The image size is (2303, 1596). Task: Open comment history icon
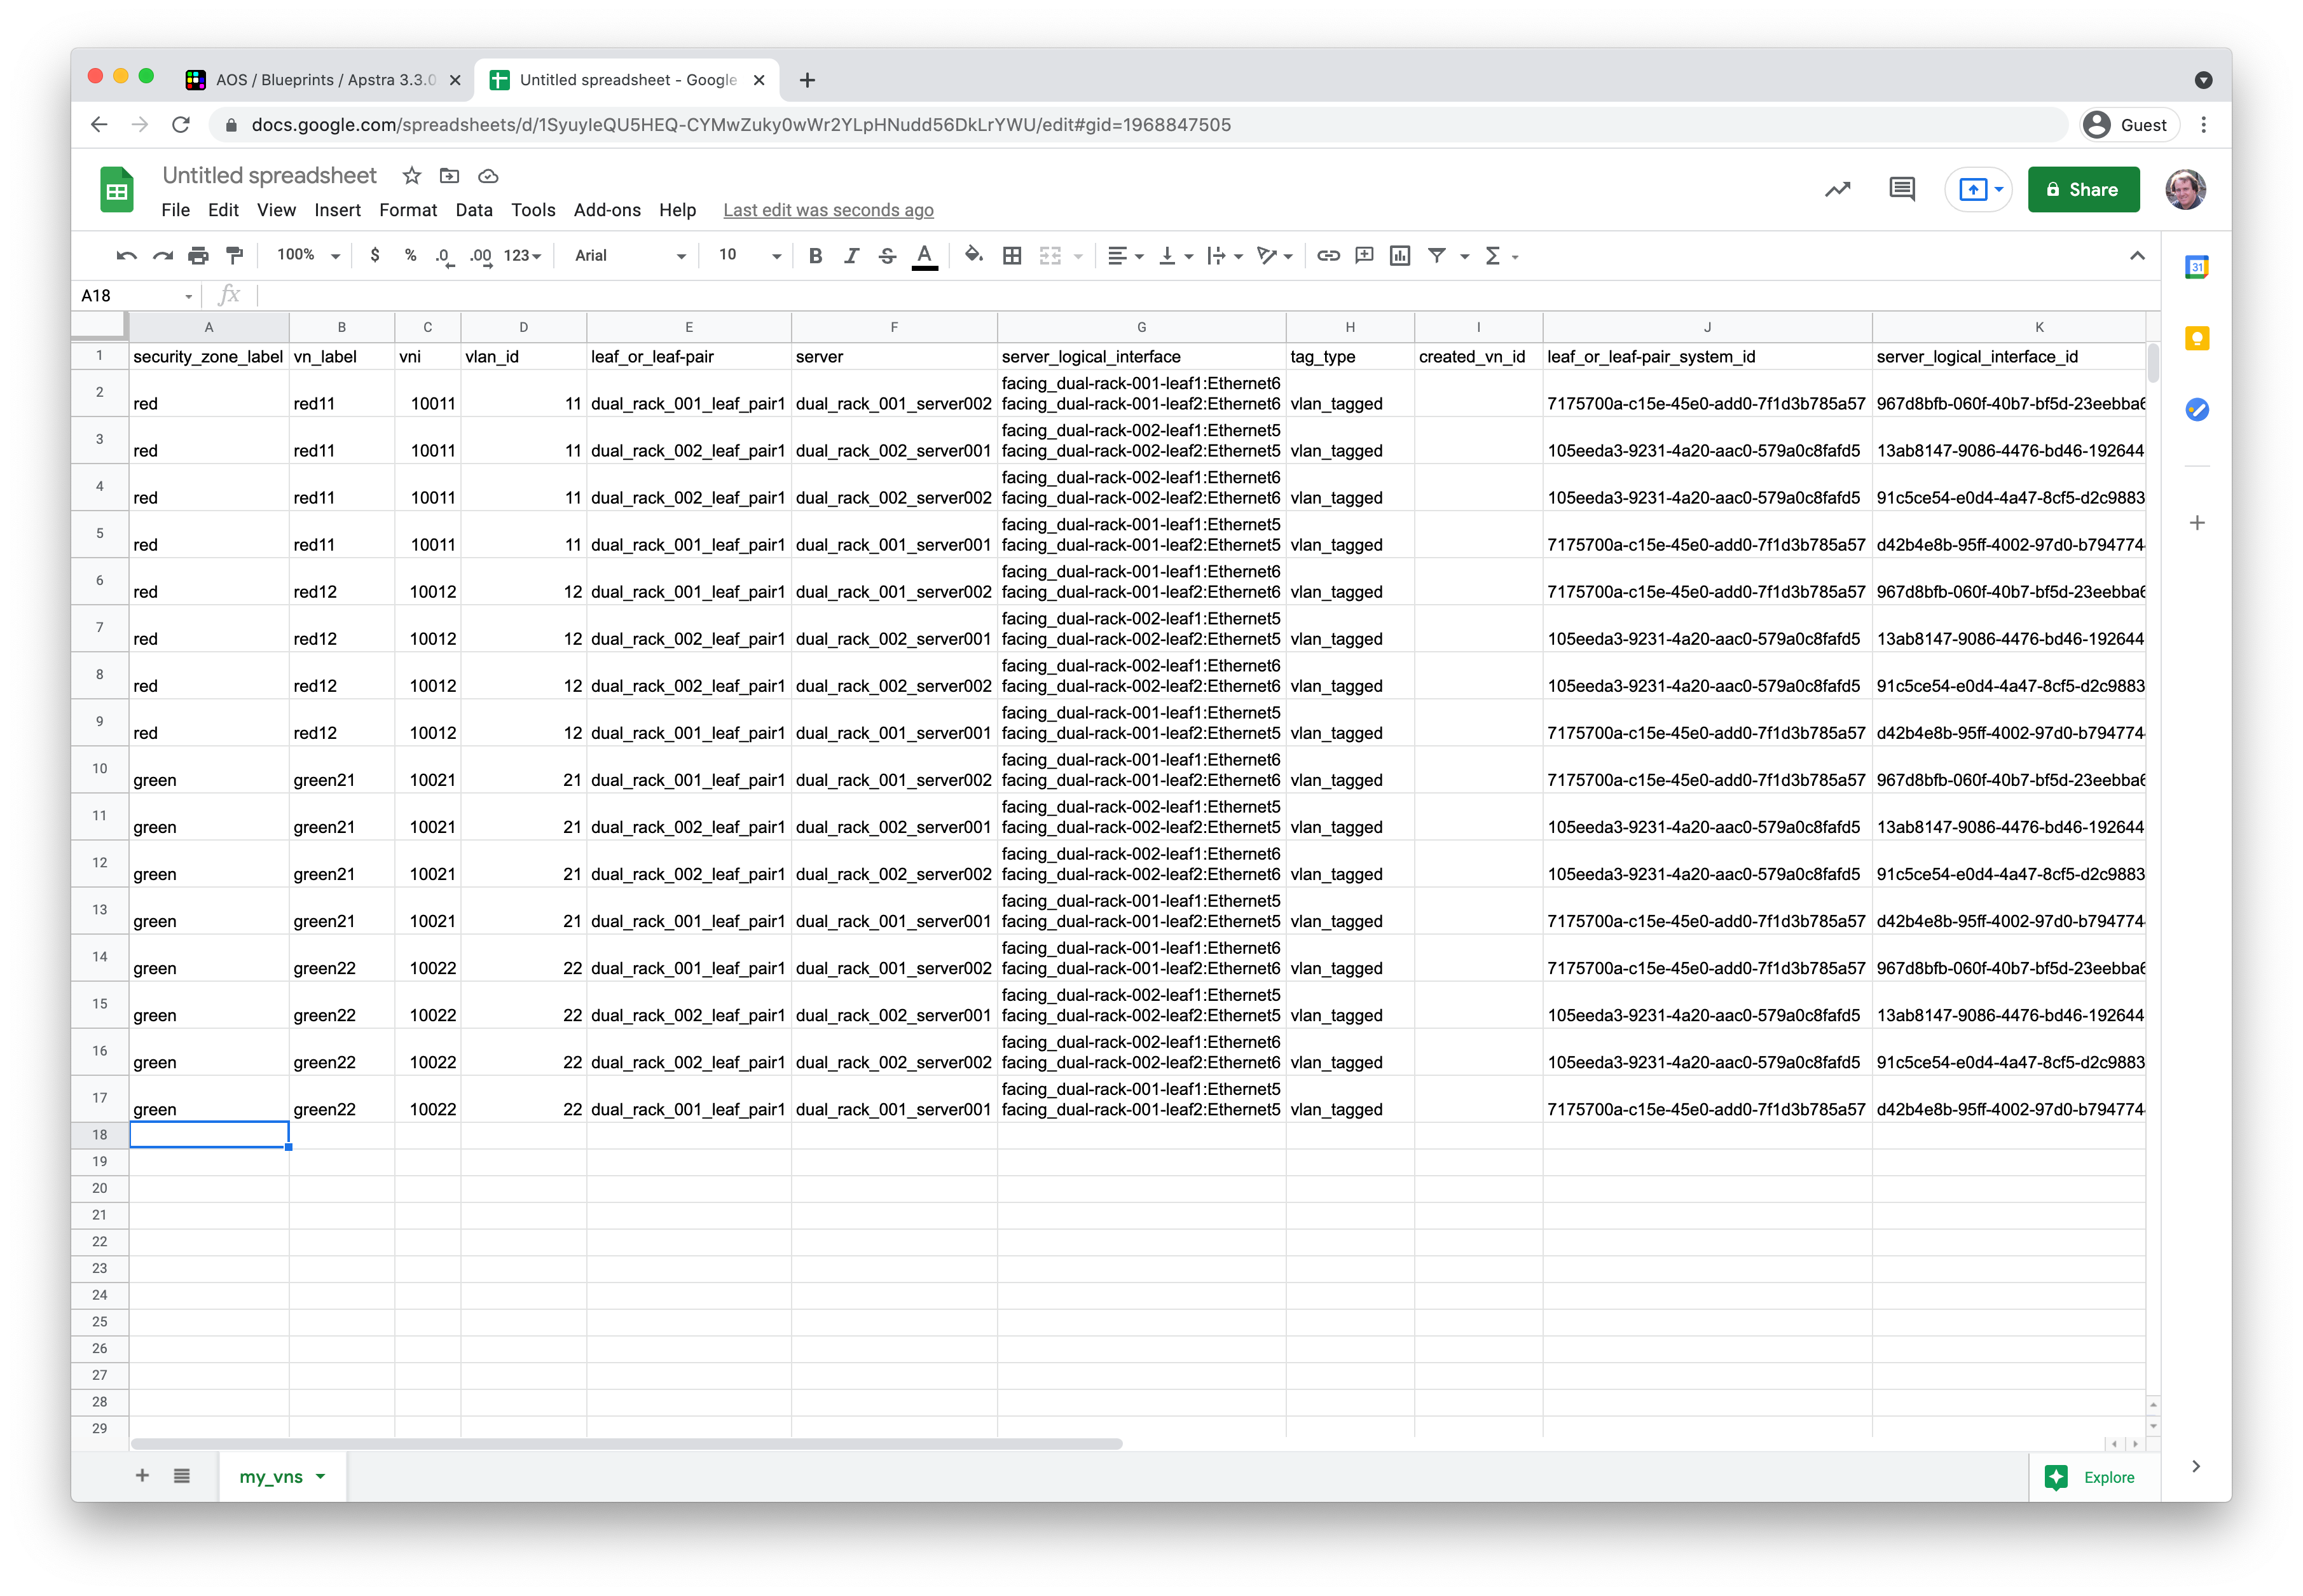point(1901,189)
